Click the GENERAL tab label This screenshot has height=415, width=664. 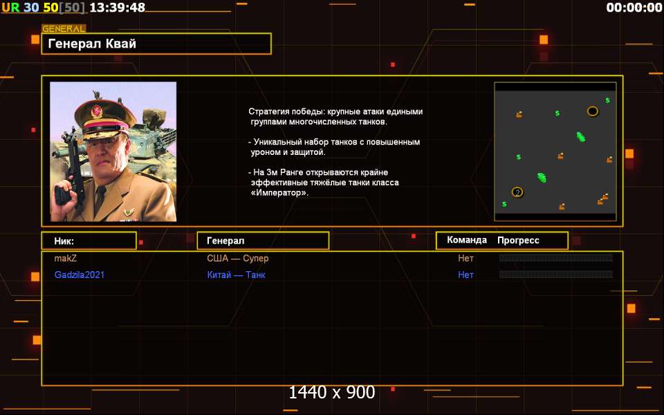(64, 28)
